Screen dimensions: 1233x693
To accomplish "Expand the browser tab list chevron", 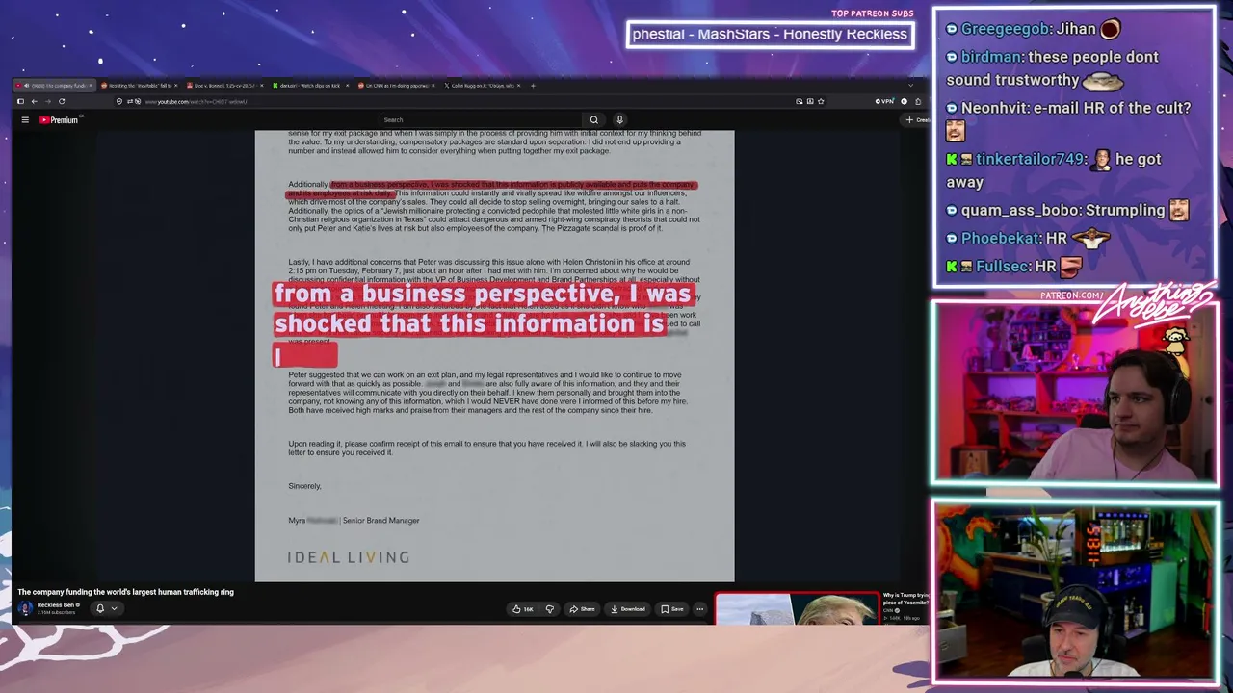I will (910, 86).
